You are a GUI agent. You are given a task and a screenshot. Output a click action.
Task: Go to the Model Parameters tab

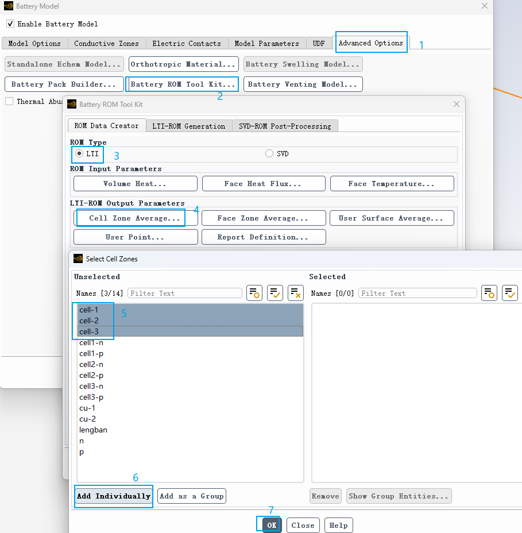(266, 44)
